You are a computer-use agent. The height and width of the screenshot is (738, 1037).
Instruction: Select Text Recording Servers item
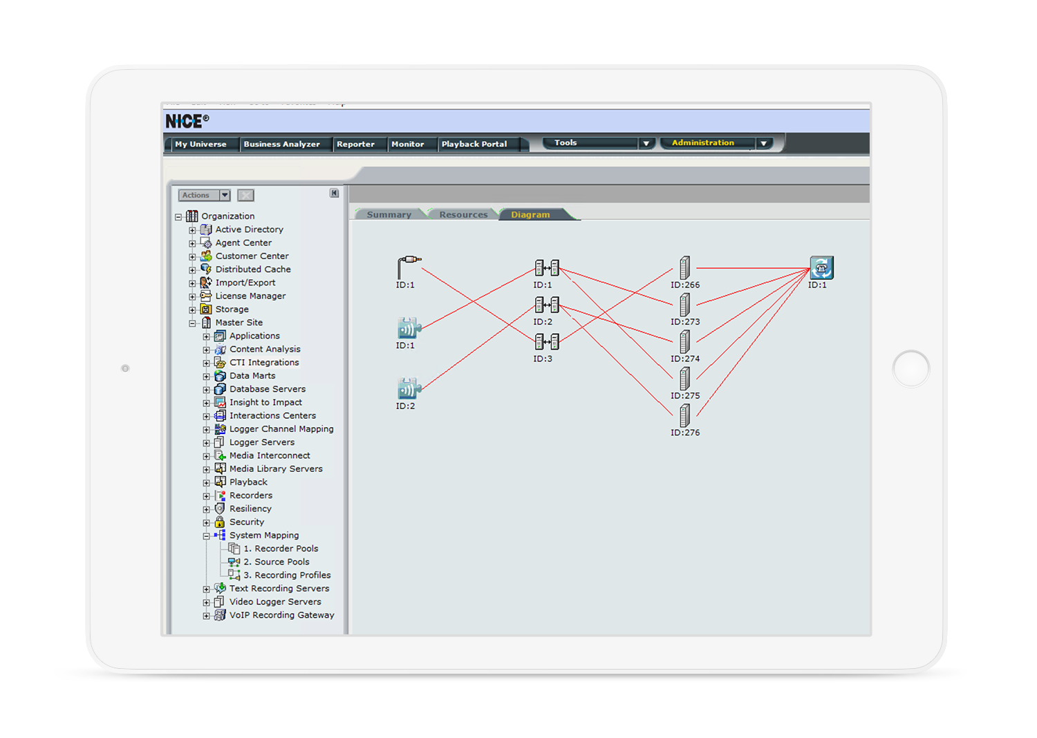pyautogui.click(x=279, y=588)
